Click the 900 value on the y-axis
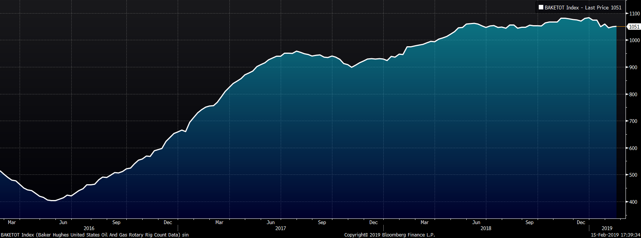 click(x=633, y=67)
